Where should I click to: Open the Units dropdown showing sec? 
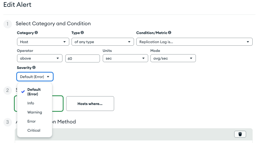click(125, 58)
